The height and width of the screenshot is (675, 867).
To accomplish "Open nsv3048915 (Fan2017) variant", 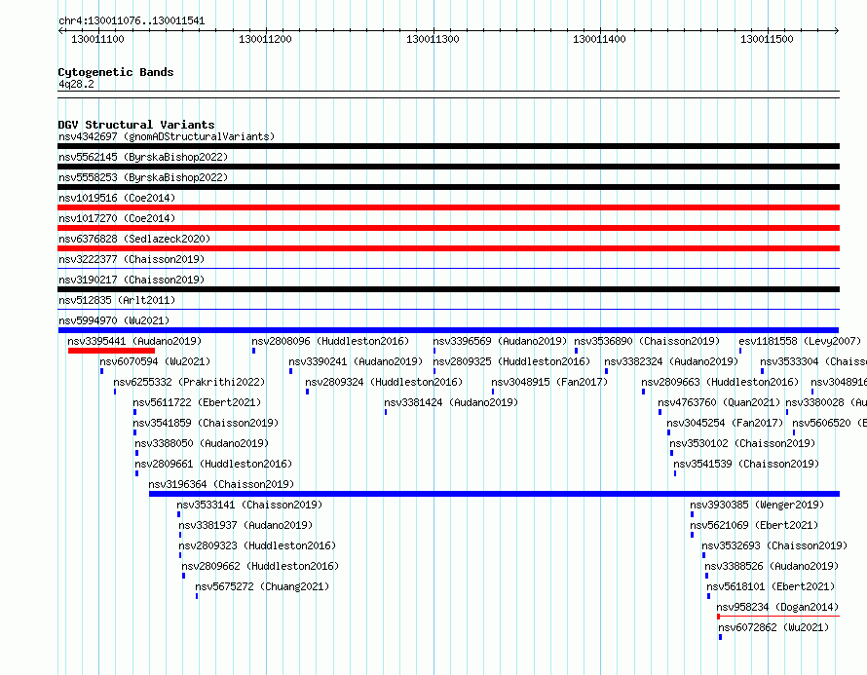I will click(549, 382).
